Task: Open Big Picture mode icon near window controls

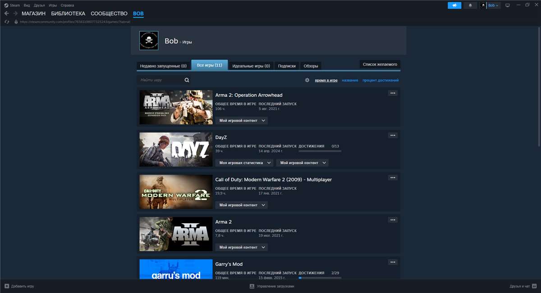Action: click(x=508, y=5)
